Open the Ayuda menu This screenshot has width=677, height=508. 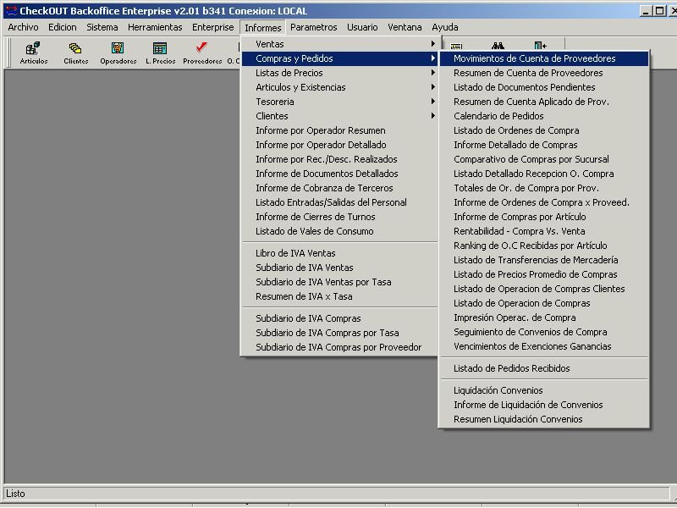[445, 27]
